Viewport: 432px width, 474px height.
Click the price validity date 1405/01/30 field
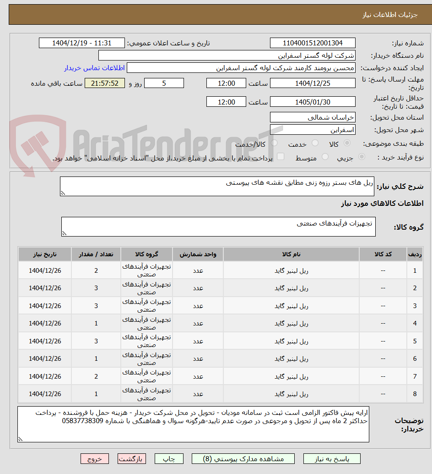313,102
